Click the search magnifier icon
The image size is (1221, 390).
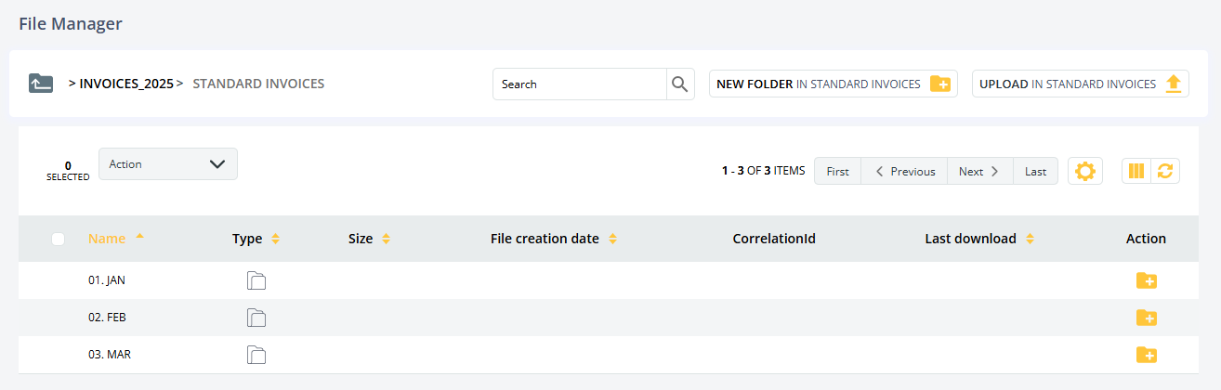pos(680,84)
